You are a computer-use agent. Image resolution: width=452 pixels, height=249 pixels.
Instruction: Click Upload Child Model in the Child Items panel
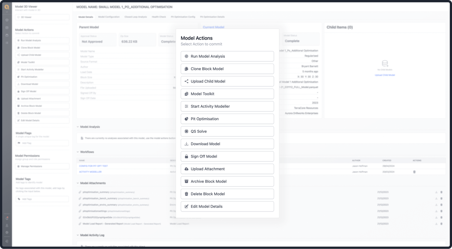point(385,75)
